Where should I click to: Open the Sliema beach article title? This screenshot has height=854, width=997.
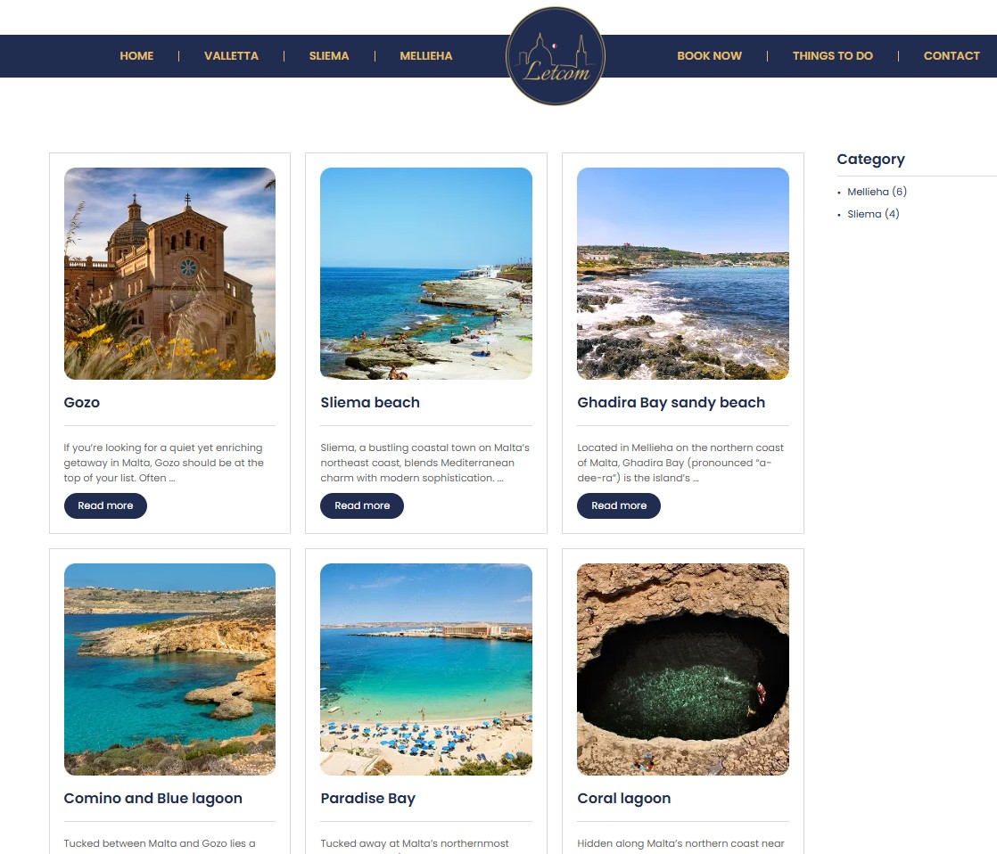click(370, 402)
